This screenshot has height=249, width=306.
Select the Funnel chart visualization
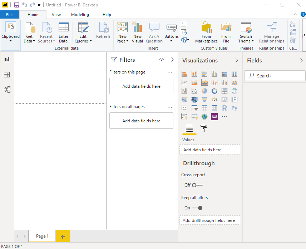click(x=204, y=99)
